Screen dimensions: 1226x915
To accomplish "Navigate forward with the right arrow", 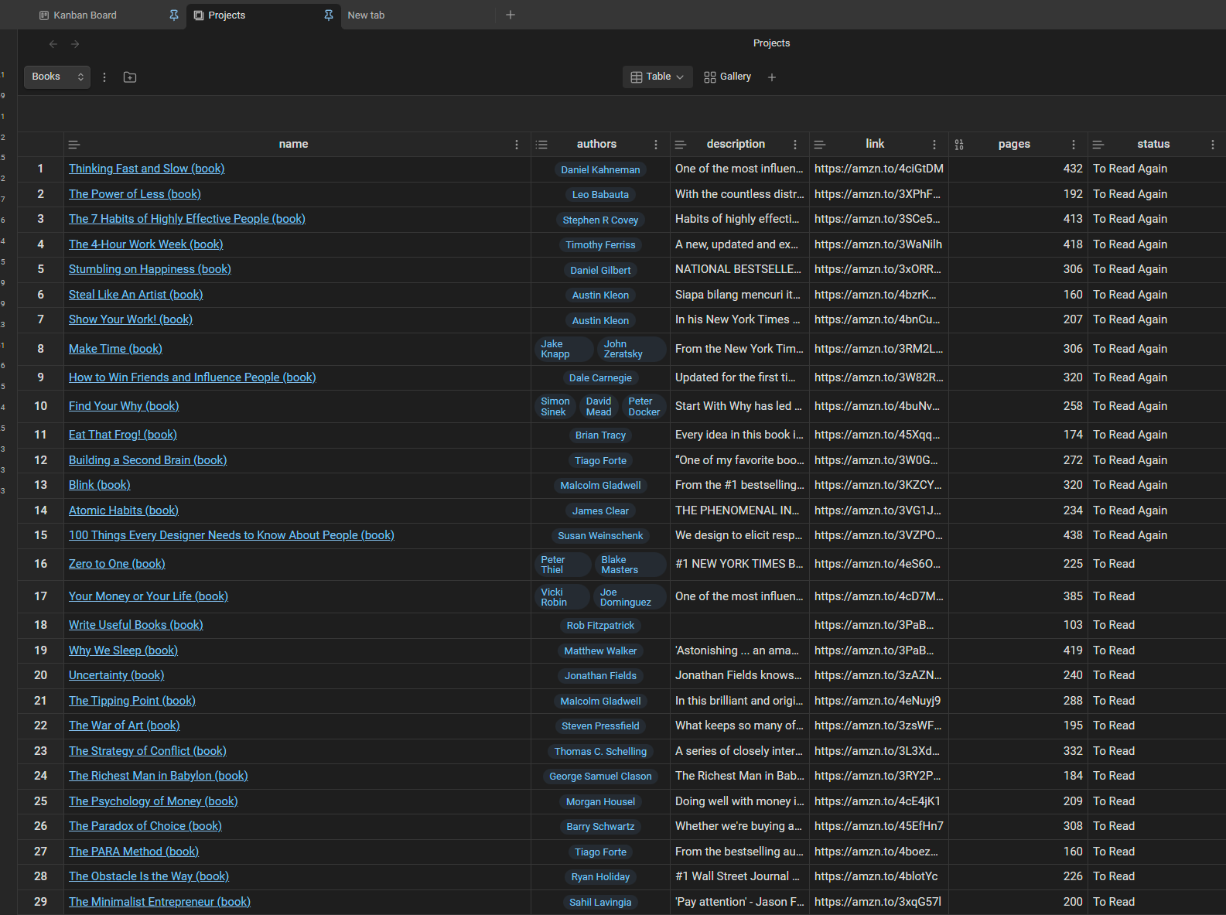I will (x=75, y=44).
